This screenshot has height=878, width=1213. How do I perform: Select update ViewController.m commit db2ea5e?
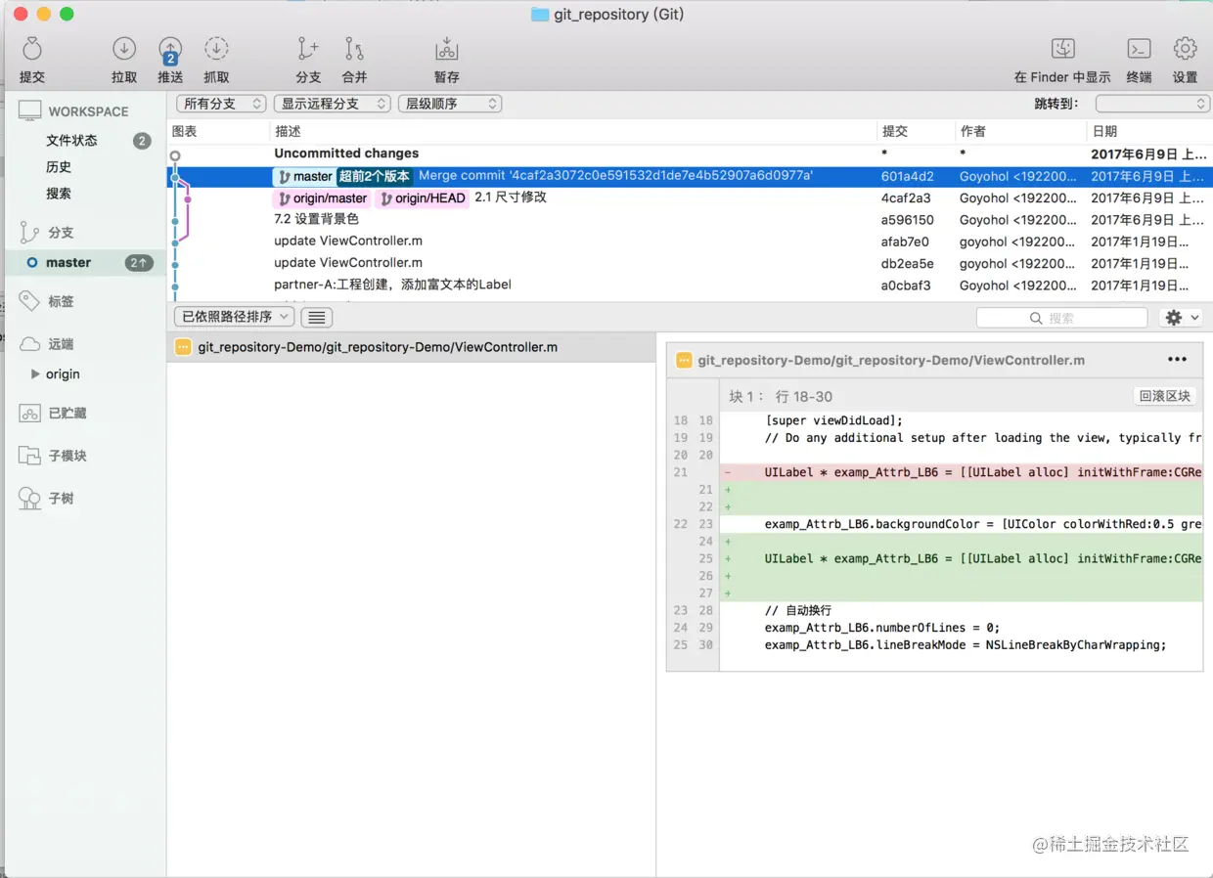(x=690, y=263)
